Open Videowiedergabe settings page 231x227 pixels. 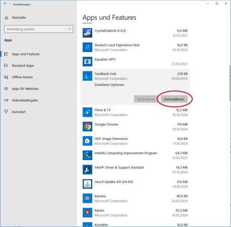pos(25,100)
